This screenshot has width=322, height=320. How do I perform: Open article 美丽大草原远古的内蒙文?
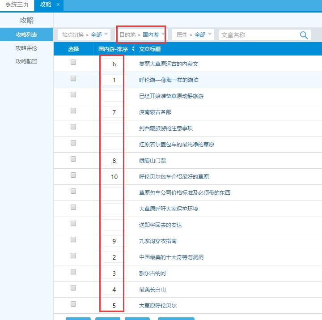click(169, 64)
